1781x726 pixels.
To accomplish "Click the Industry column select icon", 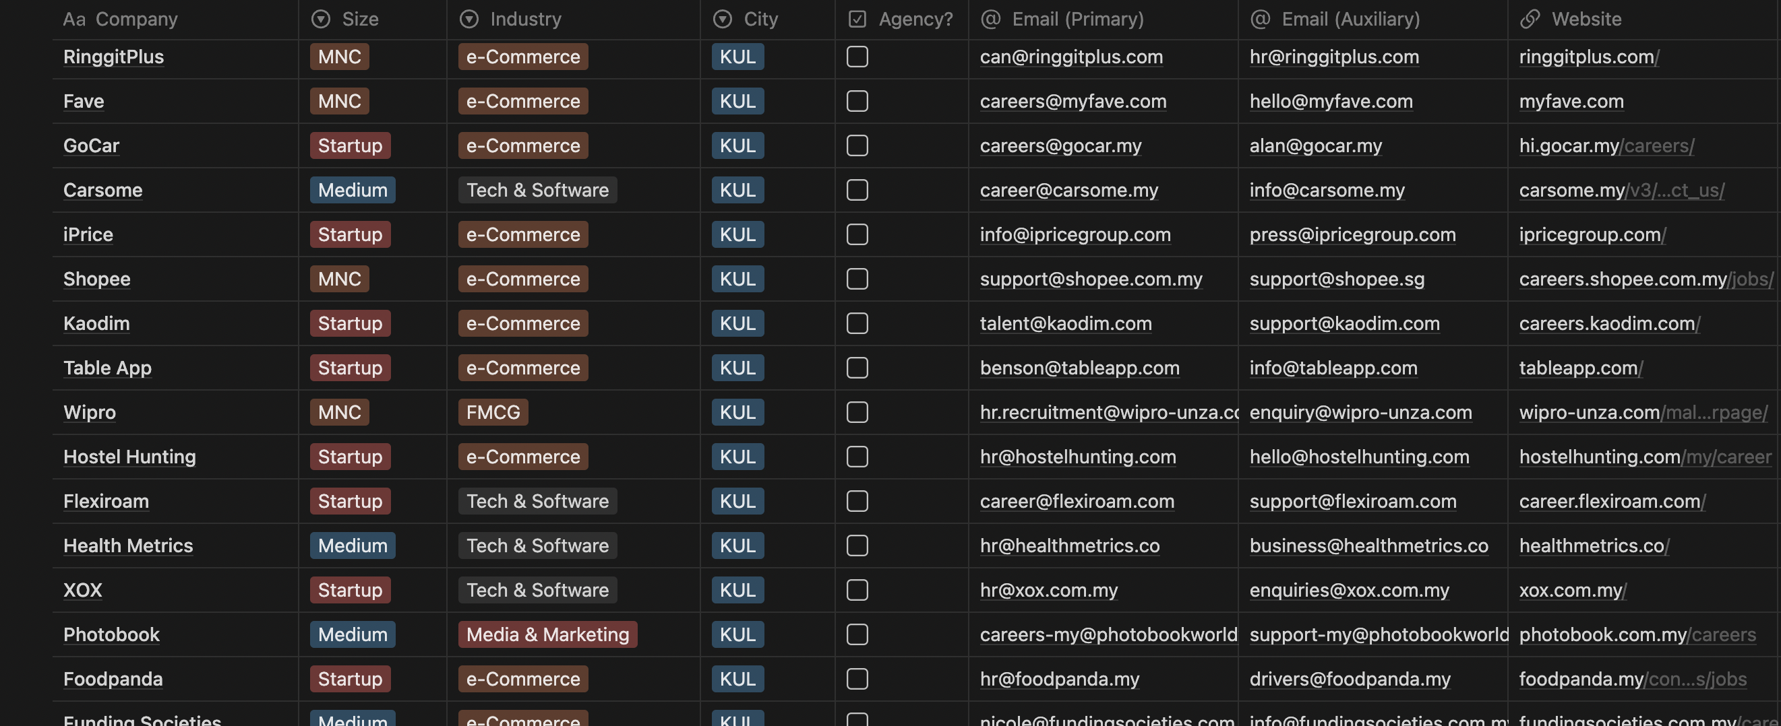I will click(x=469, y=20).
